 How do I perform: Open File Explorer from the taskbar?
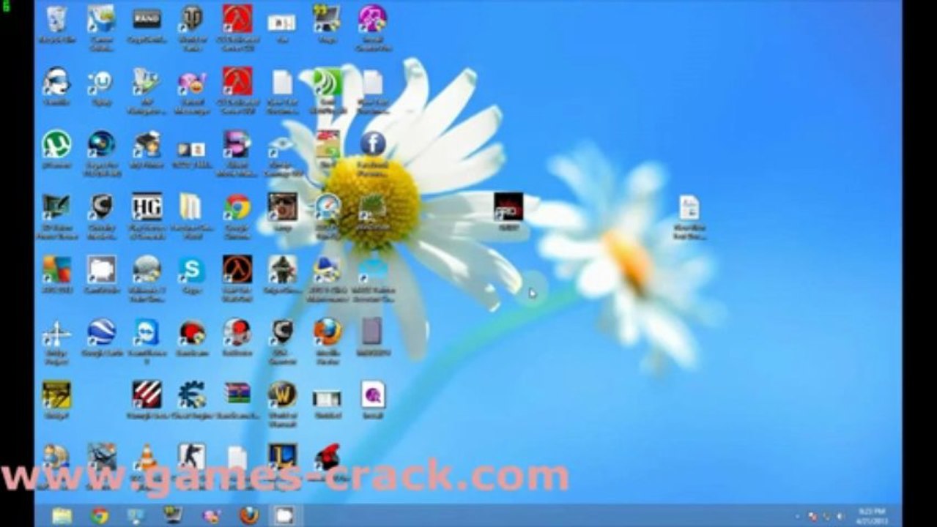click(62, 516)
